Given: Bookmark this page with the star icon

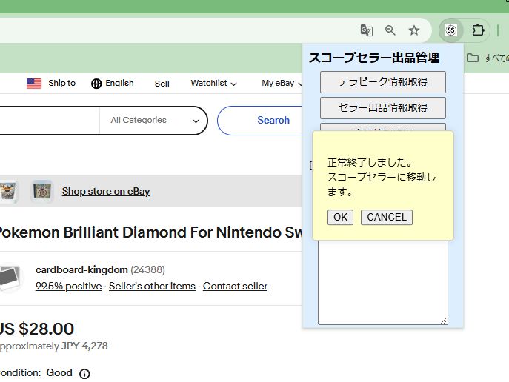Looking at the screenshot, I should click(414, 30).
